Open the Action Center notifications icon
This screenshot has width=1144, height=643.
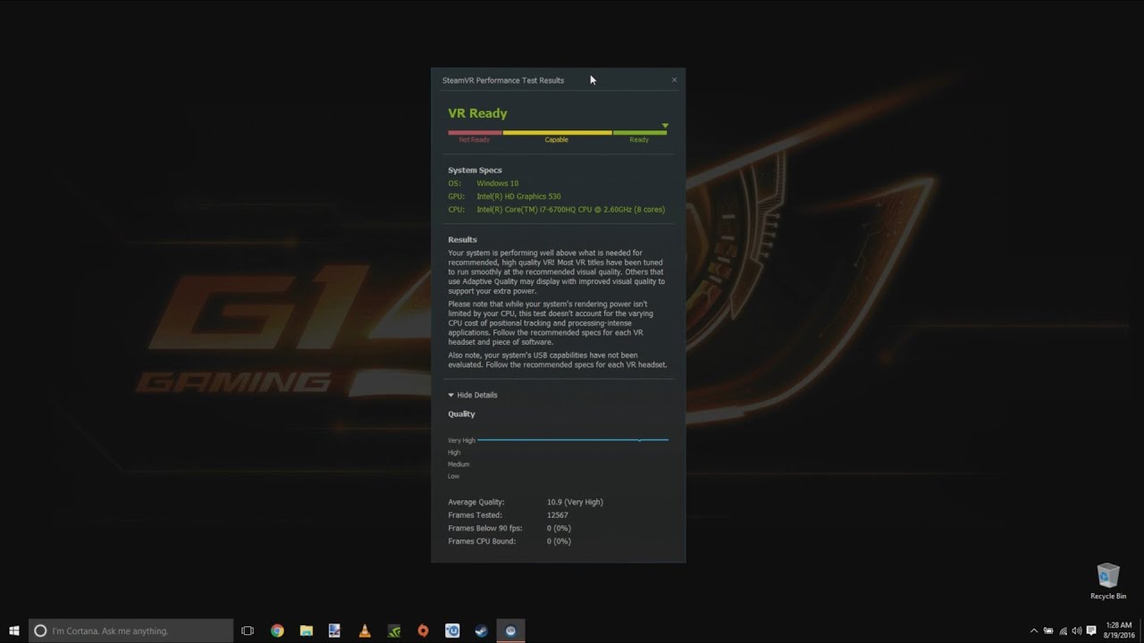pos(1091,630)
